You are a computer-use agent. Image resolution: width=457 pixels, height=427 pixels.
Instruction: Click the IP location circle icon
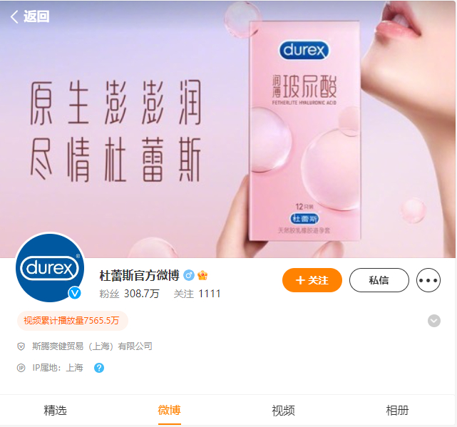click(x=21, y=368)
